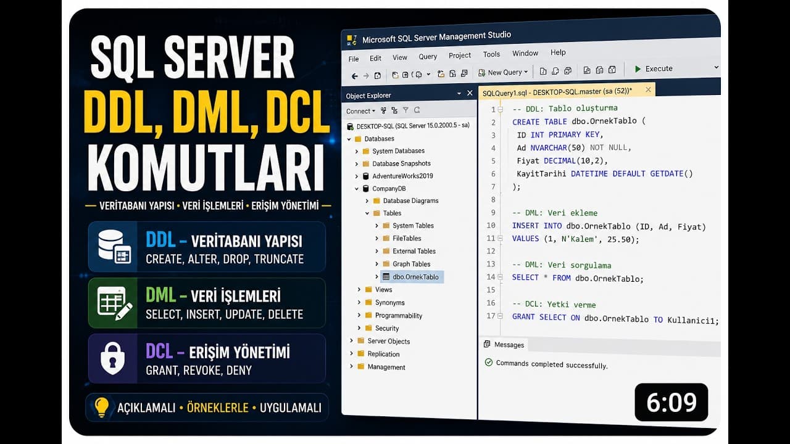The height and width of the screenshot is (444, 790).
Task: Click the back navigation arrow in the toolbar
Action: [354, 76]
